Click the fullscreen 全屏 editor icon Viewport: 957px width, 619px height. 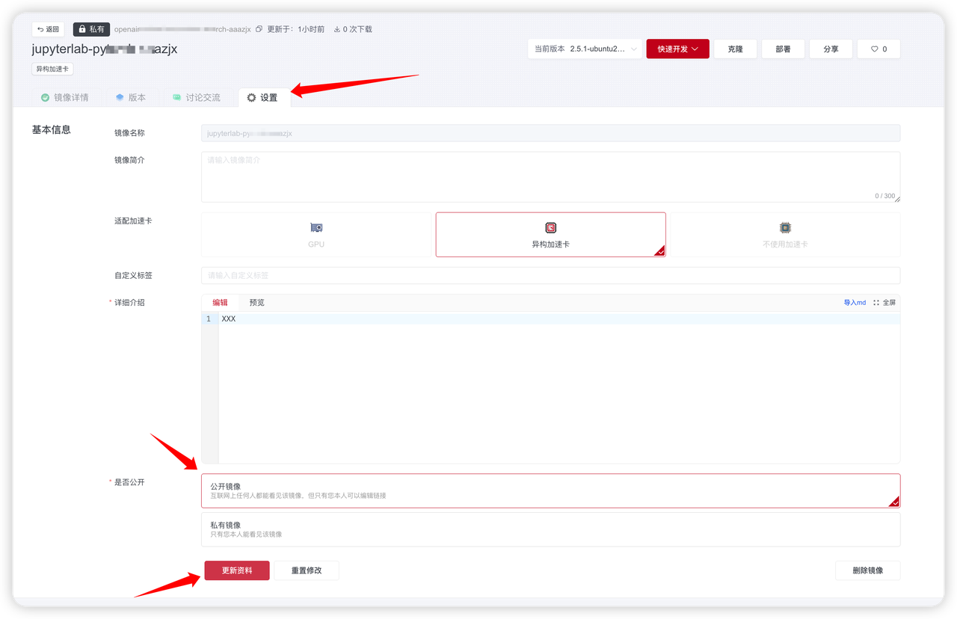(876, 303)
